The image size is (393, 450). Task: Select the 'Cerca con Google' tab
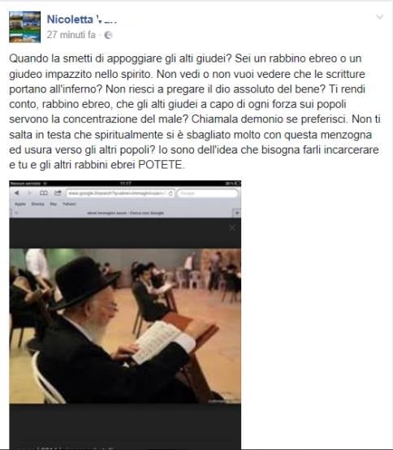125,213
